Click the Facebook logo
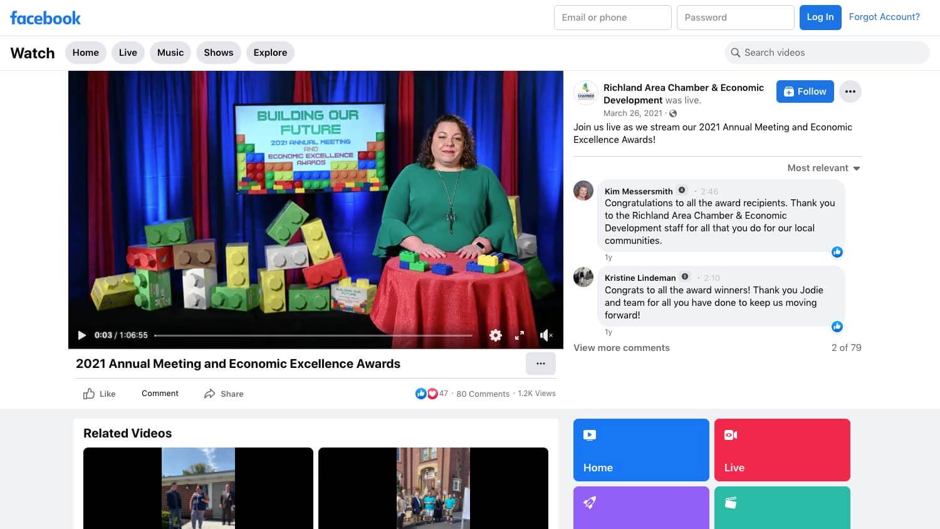The image size is (940, 529). 45,18
